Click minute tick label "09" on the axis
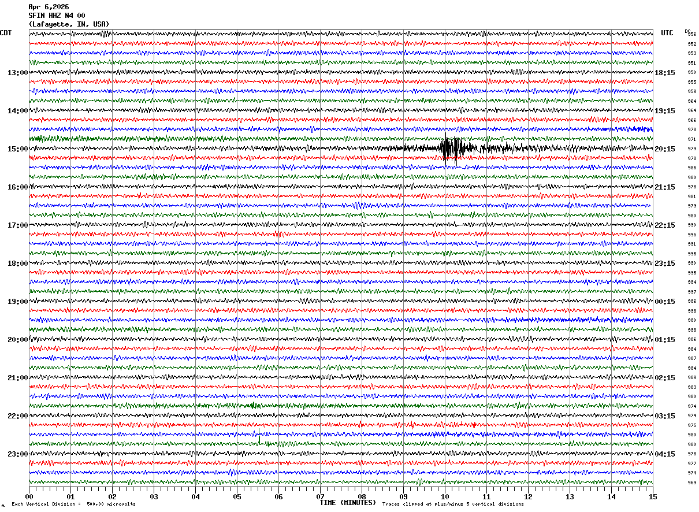This screenshot has height=512, width=699. click(403, 496)
